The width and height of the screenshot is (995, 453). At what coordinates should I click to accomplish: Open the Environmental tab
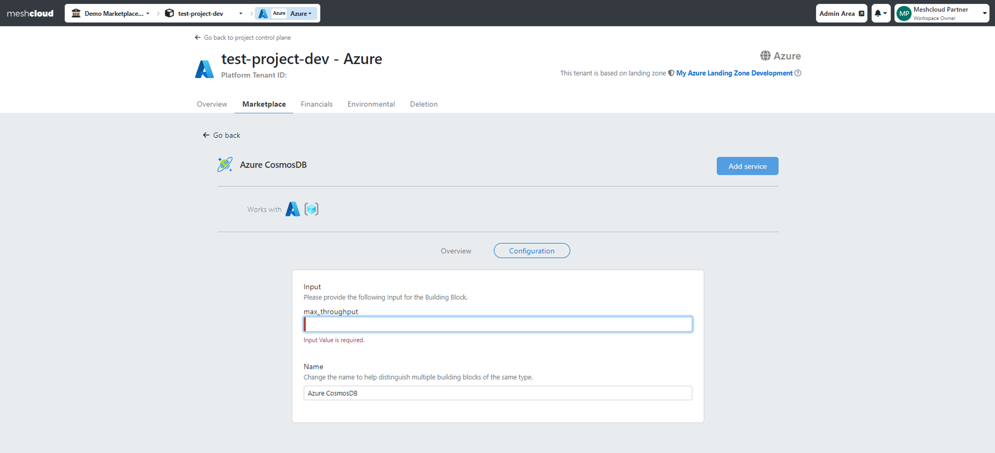(371, 104)
